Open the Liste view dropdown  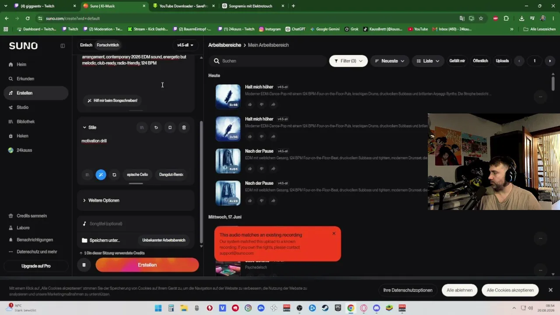pyautogui.click(x=428, y=61)
